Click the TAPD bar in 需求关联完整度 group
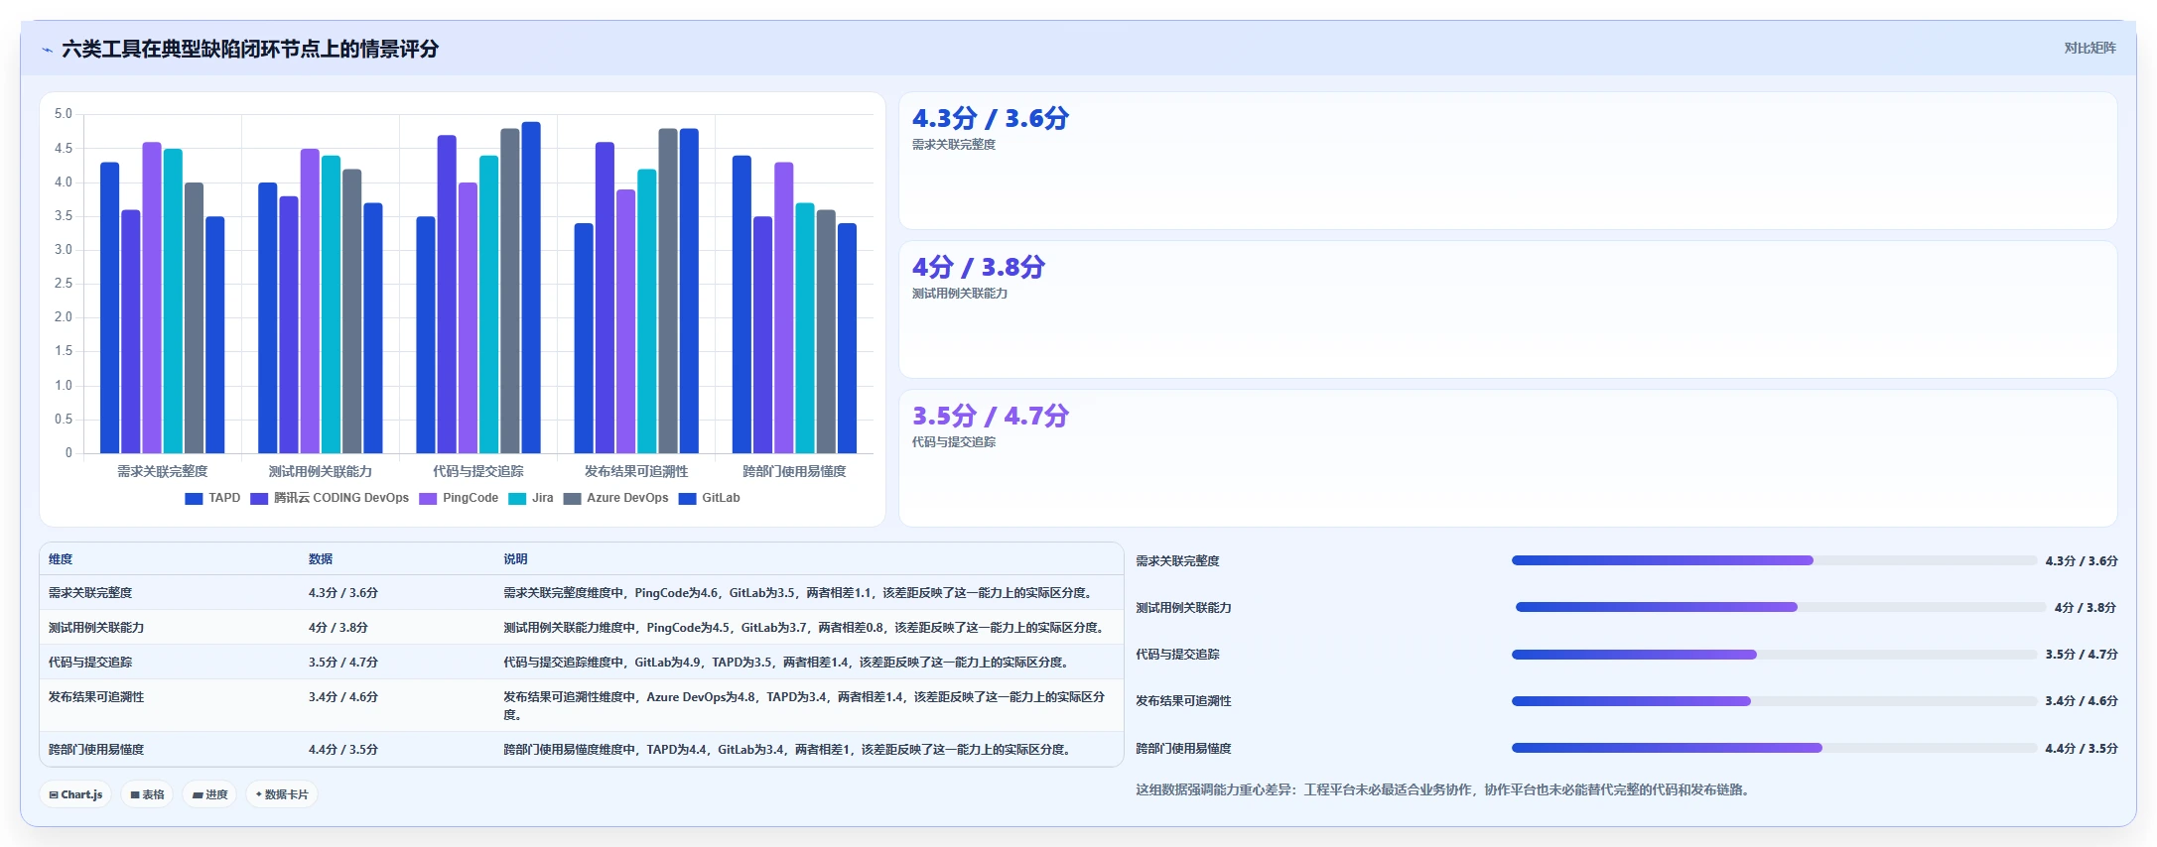 pyautogui.click(x=109, y=307)
